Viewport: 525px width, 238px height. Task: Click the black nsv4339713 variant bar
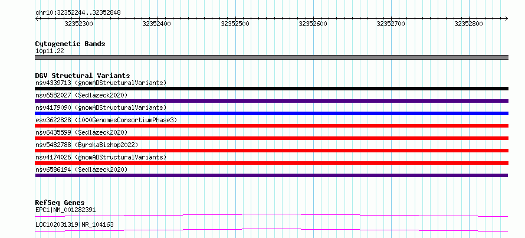(271, 89)
